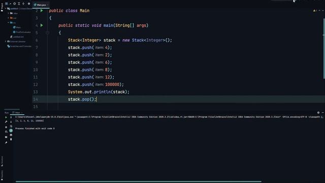The image size is (325, 183).
Task: Collapse the src folder
Action: [x=9, y=22]
